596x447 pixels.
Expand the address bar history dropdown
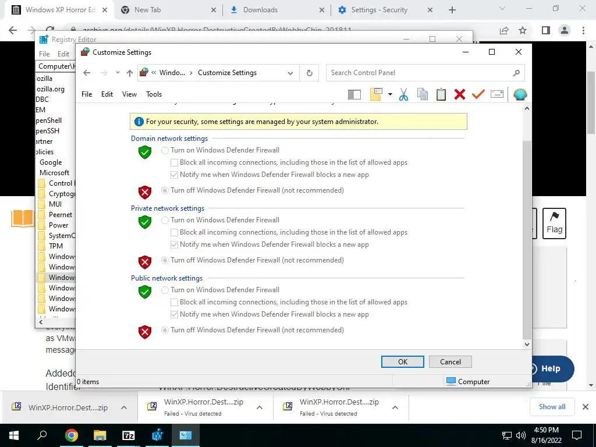290,73
